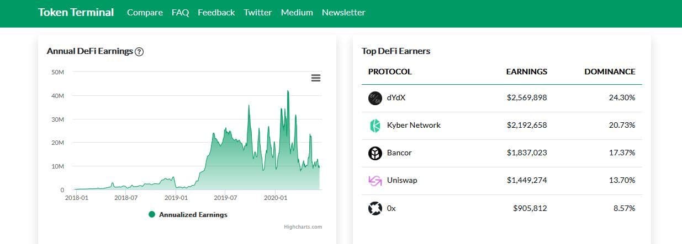Image resolution: width=682 pixels, height=244 pixels.
Task: Open the chart hamburger context menu
Action: pyautogui.click(x=316, y=78)
